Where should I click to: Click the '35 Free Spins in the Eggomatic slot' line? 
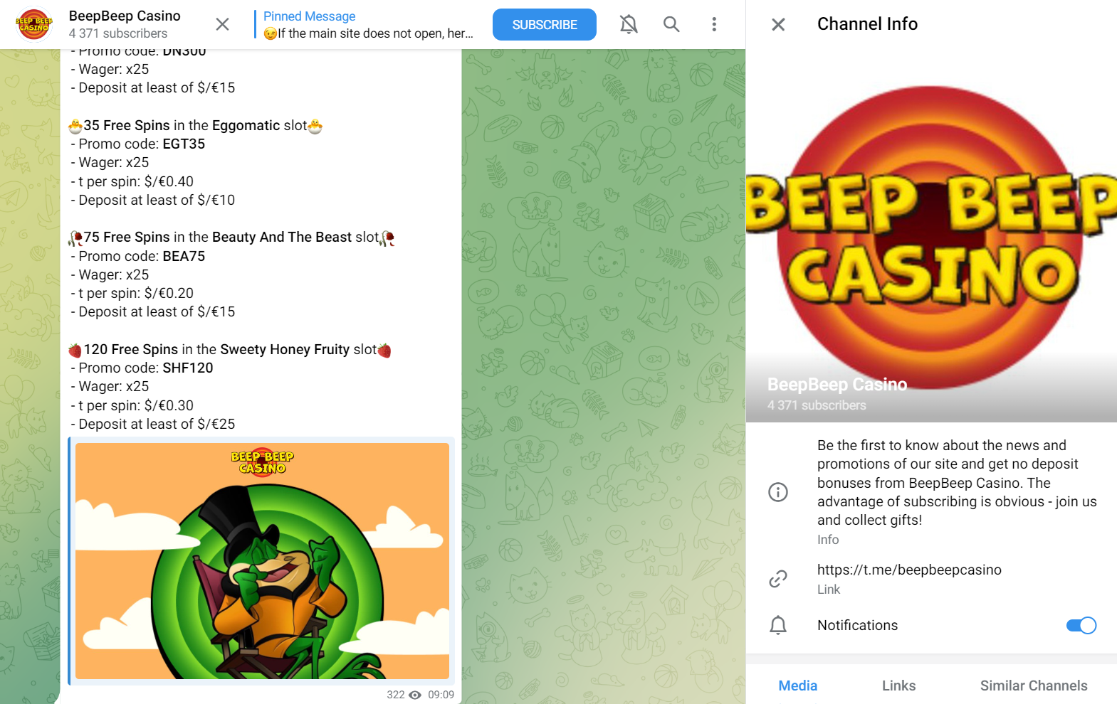coord(195,125)
